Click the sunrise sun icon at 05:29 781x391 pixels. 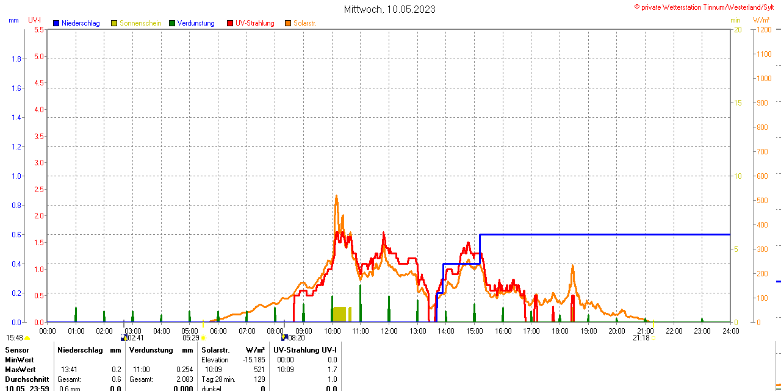pos(203,338)
